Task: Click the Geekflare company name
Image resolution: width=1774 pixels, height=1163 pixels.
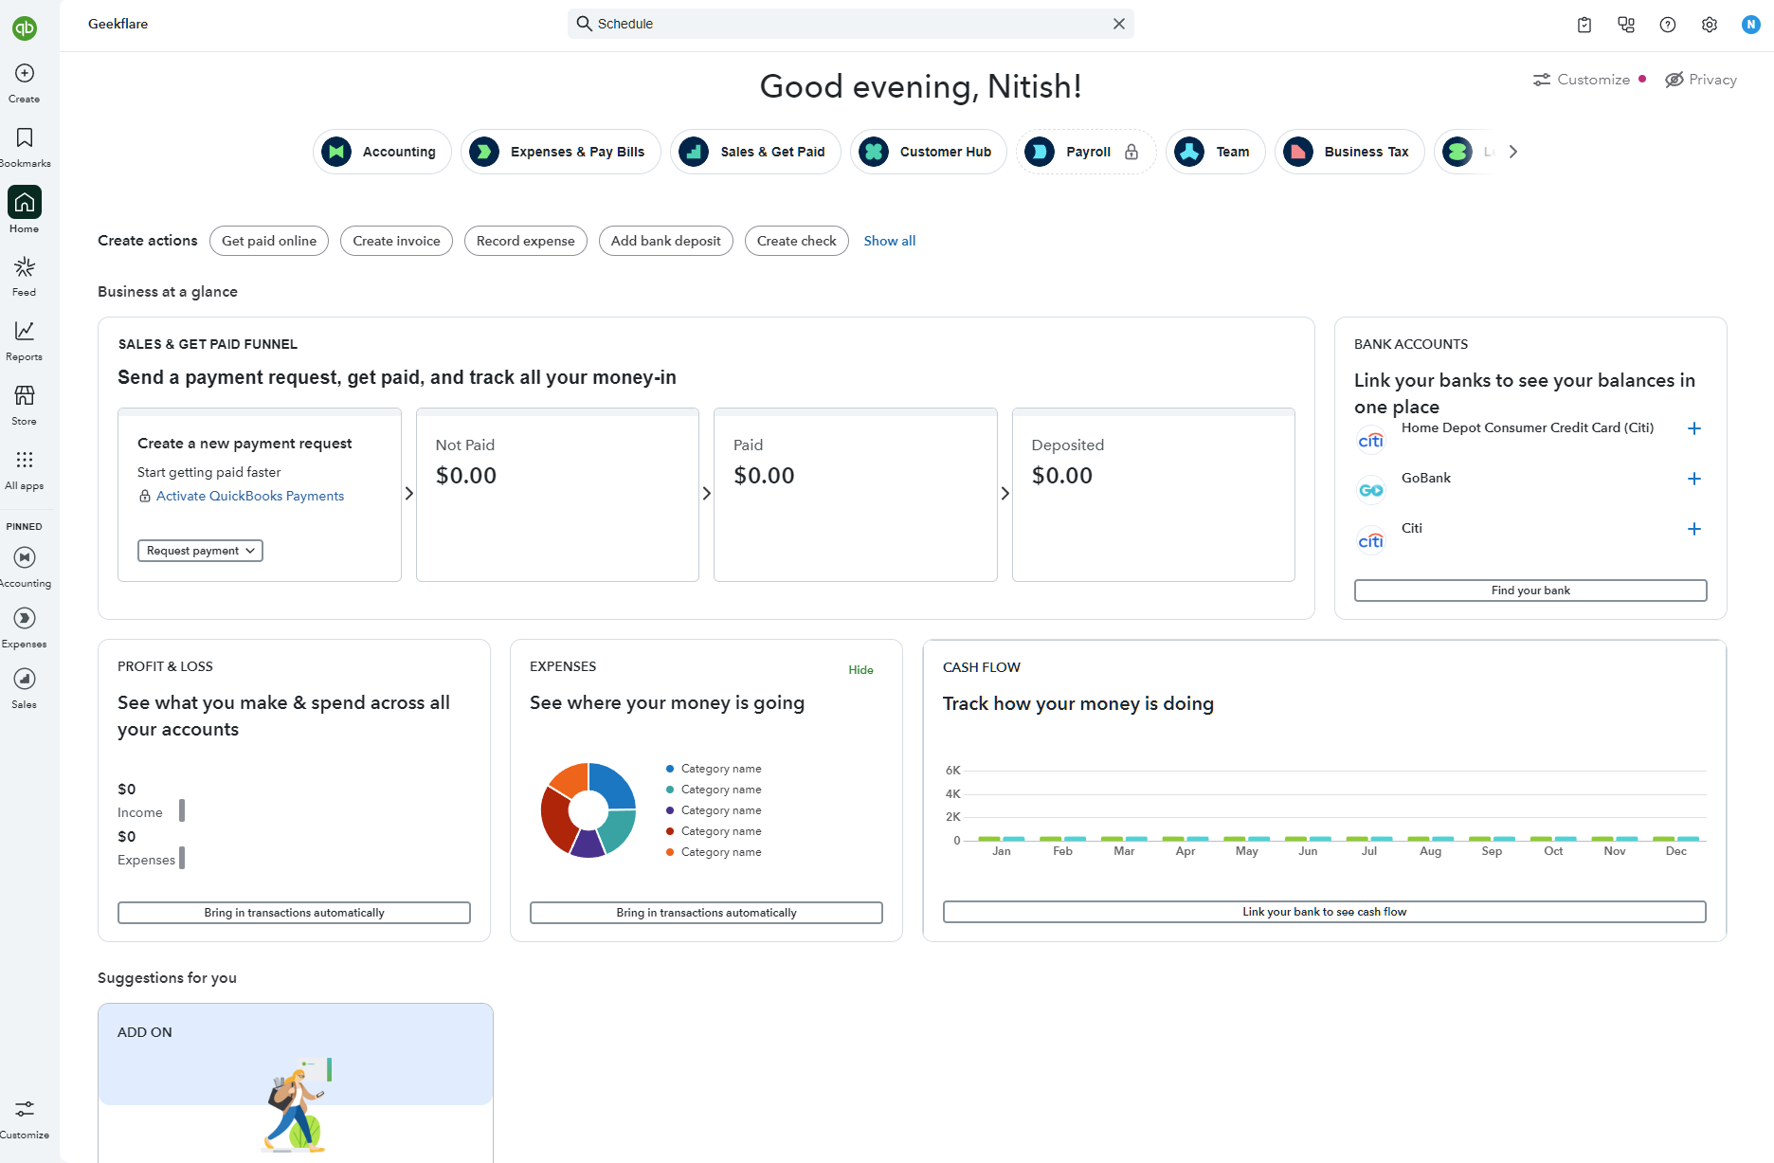Action: tap(118, 24)
